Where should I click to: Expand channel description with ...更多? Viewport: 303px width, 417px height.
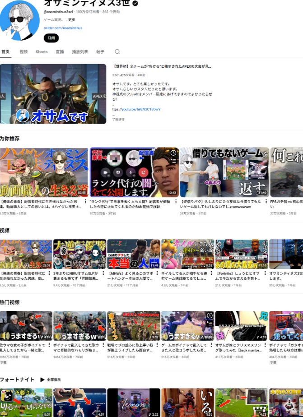[x=70, y=20]
